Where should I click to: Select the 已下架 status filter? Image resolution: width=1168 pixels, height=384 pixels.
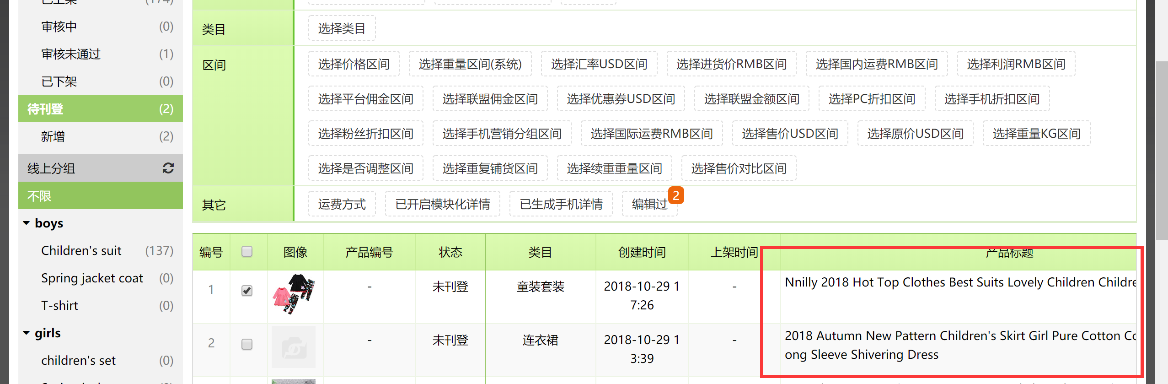click(101, 81)
